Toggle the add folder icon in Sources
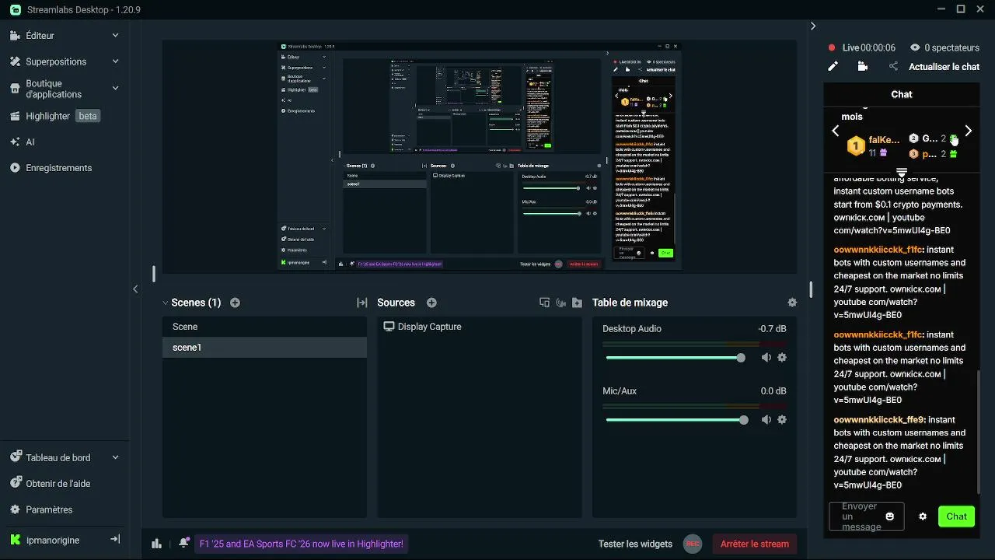 click(577, 303)
